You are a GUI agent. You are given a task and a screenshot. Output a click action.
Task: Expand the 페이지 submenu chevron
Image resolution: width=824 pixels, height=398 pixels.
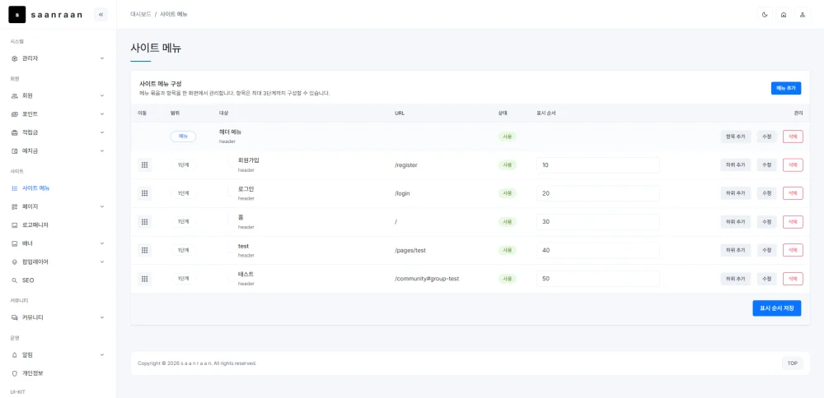point(102,206)
